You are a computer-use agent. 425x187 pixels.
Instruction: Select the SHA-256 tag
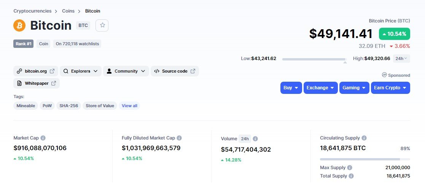point(69,106)
